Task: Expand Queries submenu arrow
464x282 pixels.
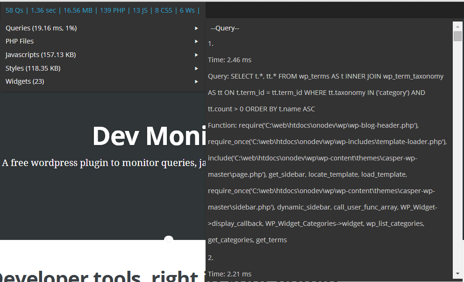Action: [196, 28]
